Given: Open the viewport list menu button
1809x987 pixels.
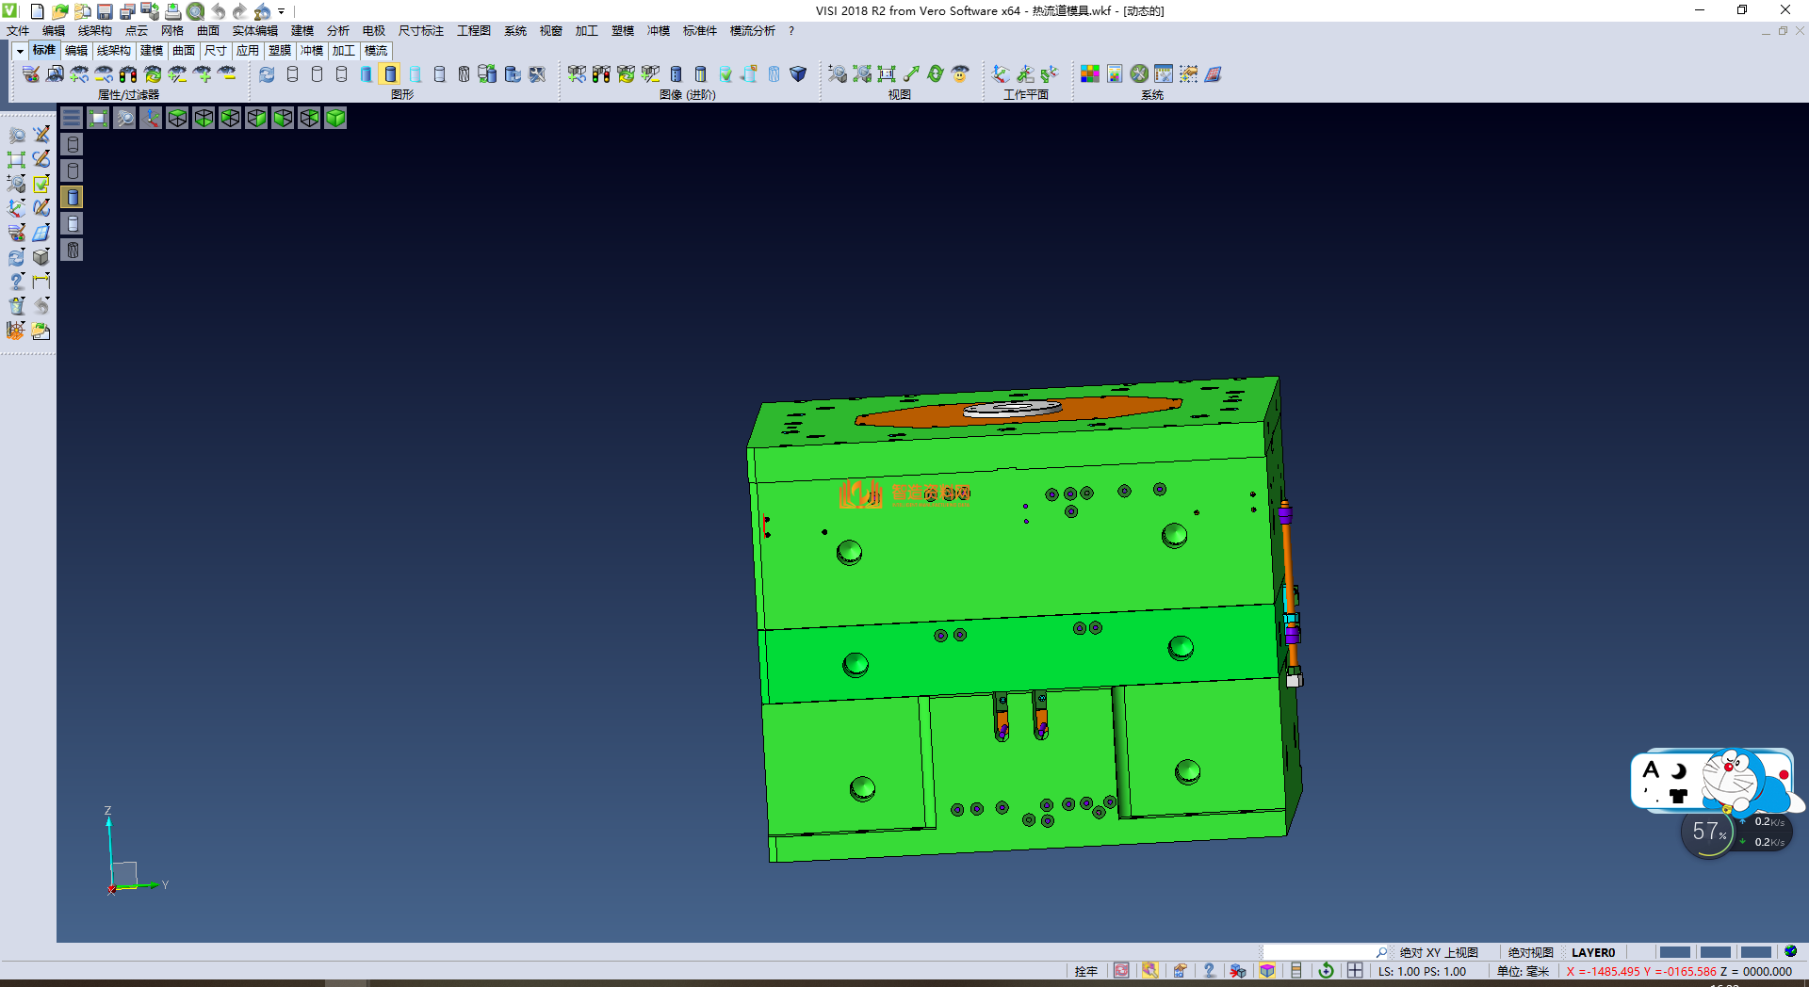Looking at the screenshot, I should click(x=72, y=118).
